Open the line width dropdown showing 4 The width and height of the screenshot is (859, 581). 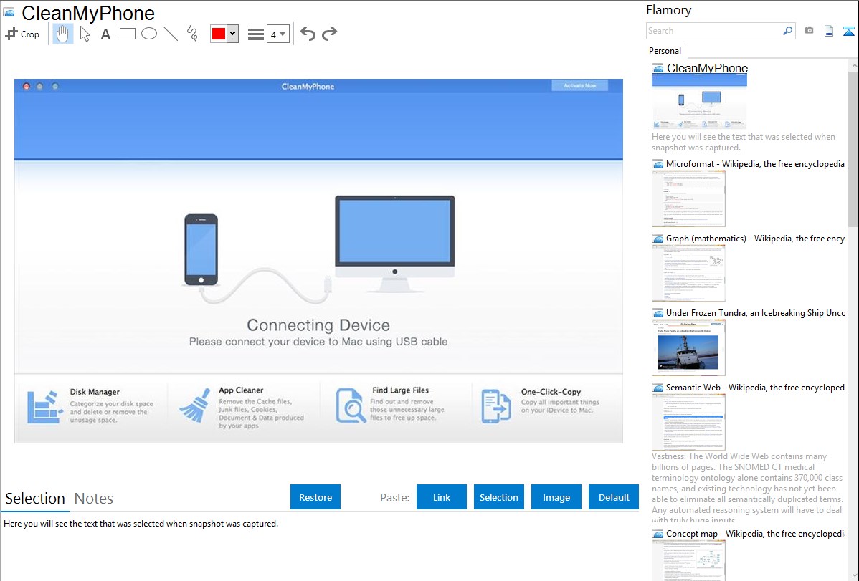(x=278, y=34)
